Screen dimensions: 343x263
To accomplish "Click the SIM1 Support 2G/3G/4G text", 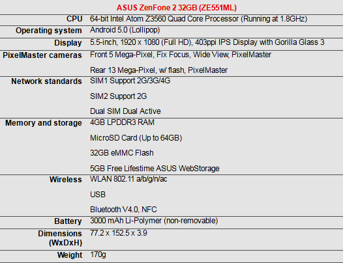I will 130,81.
